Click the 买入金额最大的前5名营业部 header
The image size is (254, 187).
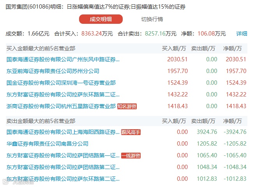41,48
